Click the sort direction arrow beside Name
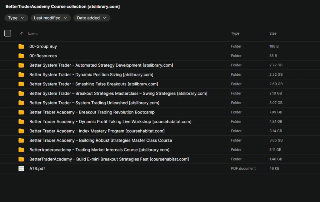Image resolution: width=320 pixels, height=202 pixels. [x=22, y=34]
